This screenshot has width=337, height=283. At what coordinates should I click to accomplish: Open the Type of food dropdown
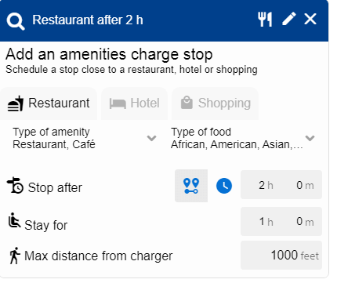tap(243, 138)
